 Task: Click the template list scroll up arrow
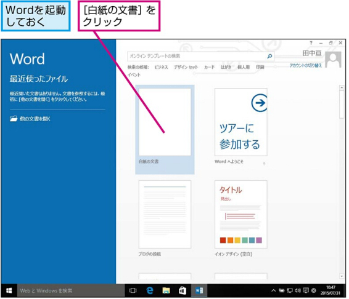point(342,87)
